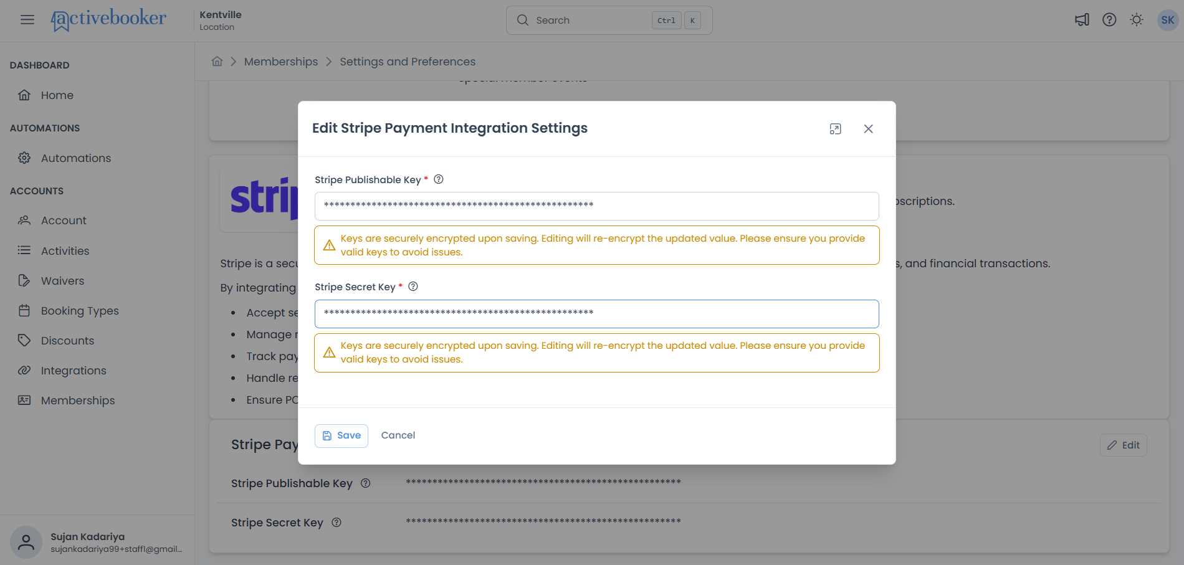Open the hamburger sidebar menu

pos(27,20)
